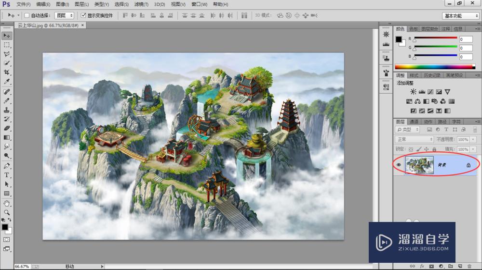Toggle the layer filter switch

pos(475,130)
